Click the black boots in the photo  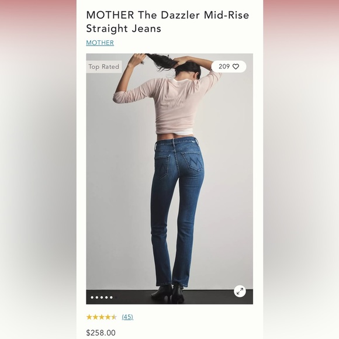click(168, 293)
